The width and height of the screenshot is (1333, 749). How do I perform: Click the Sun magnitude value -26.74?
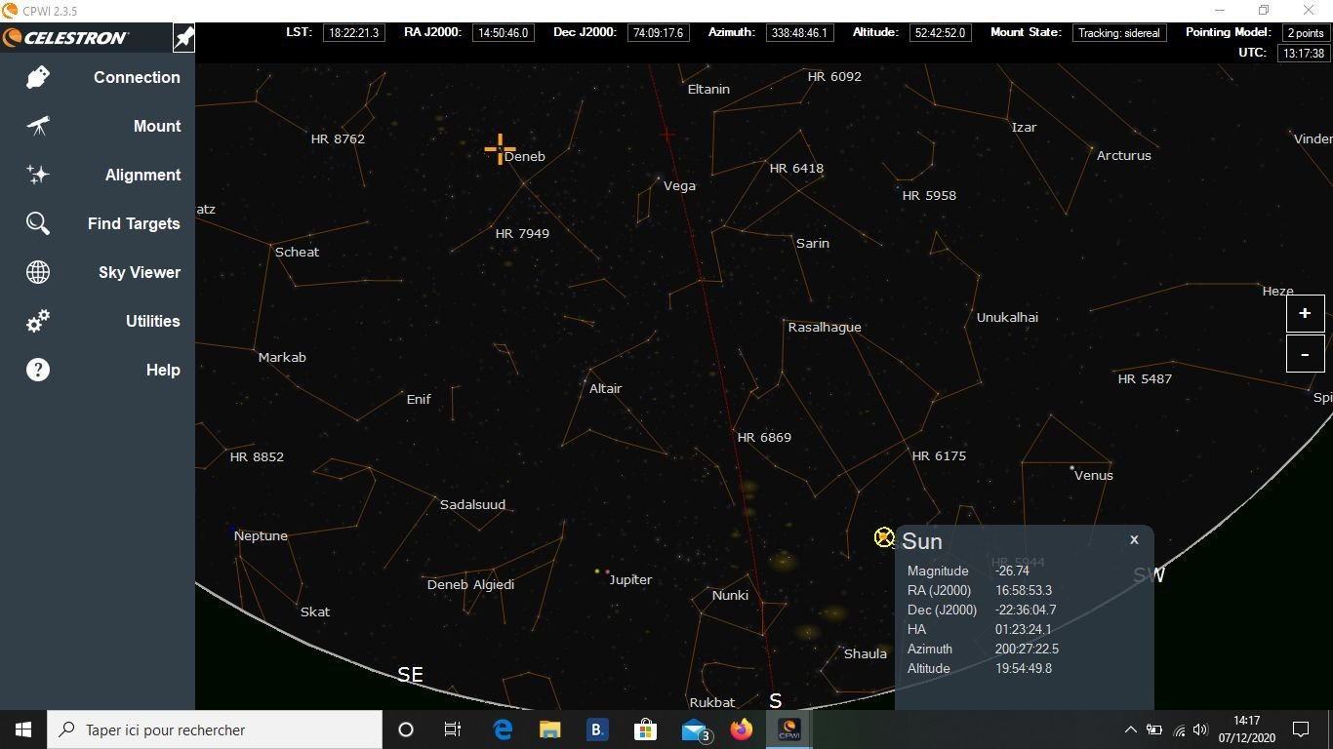point(1012,571)
